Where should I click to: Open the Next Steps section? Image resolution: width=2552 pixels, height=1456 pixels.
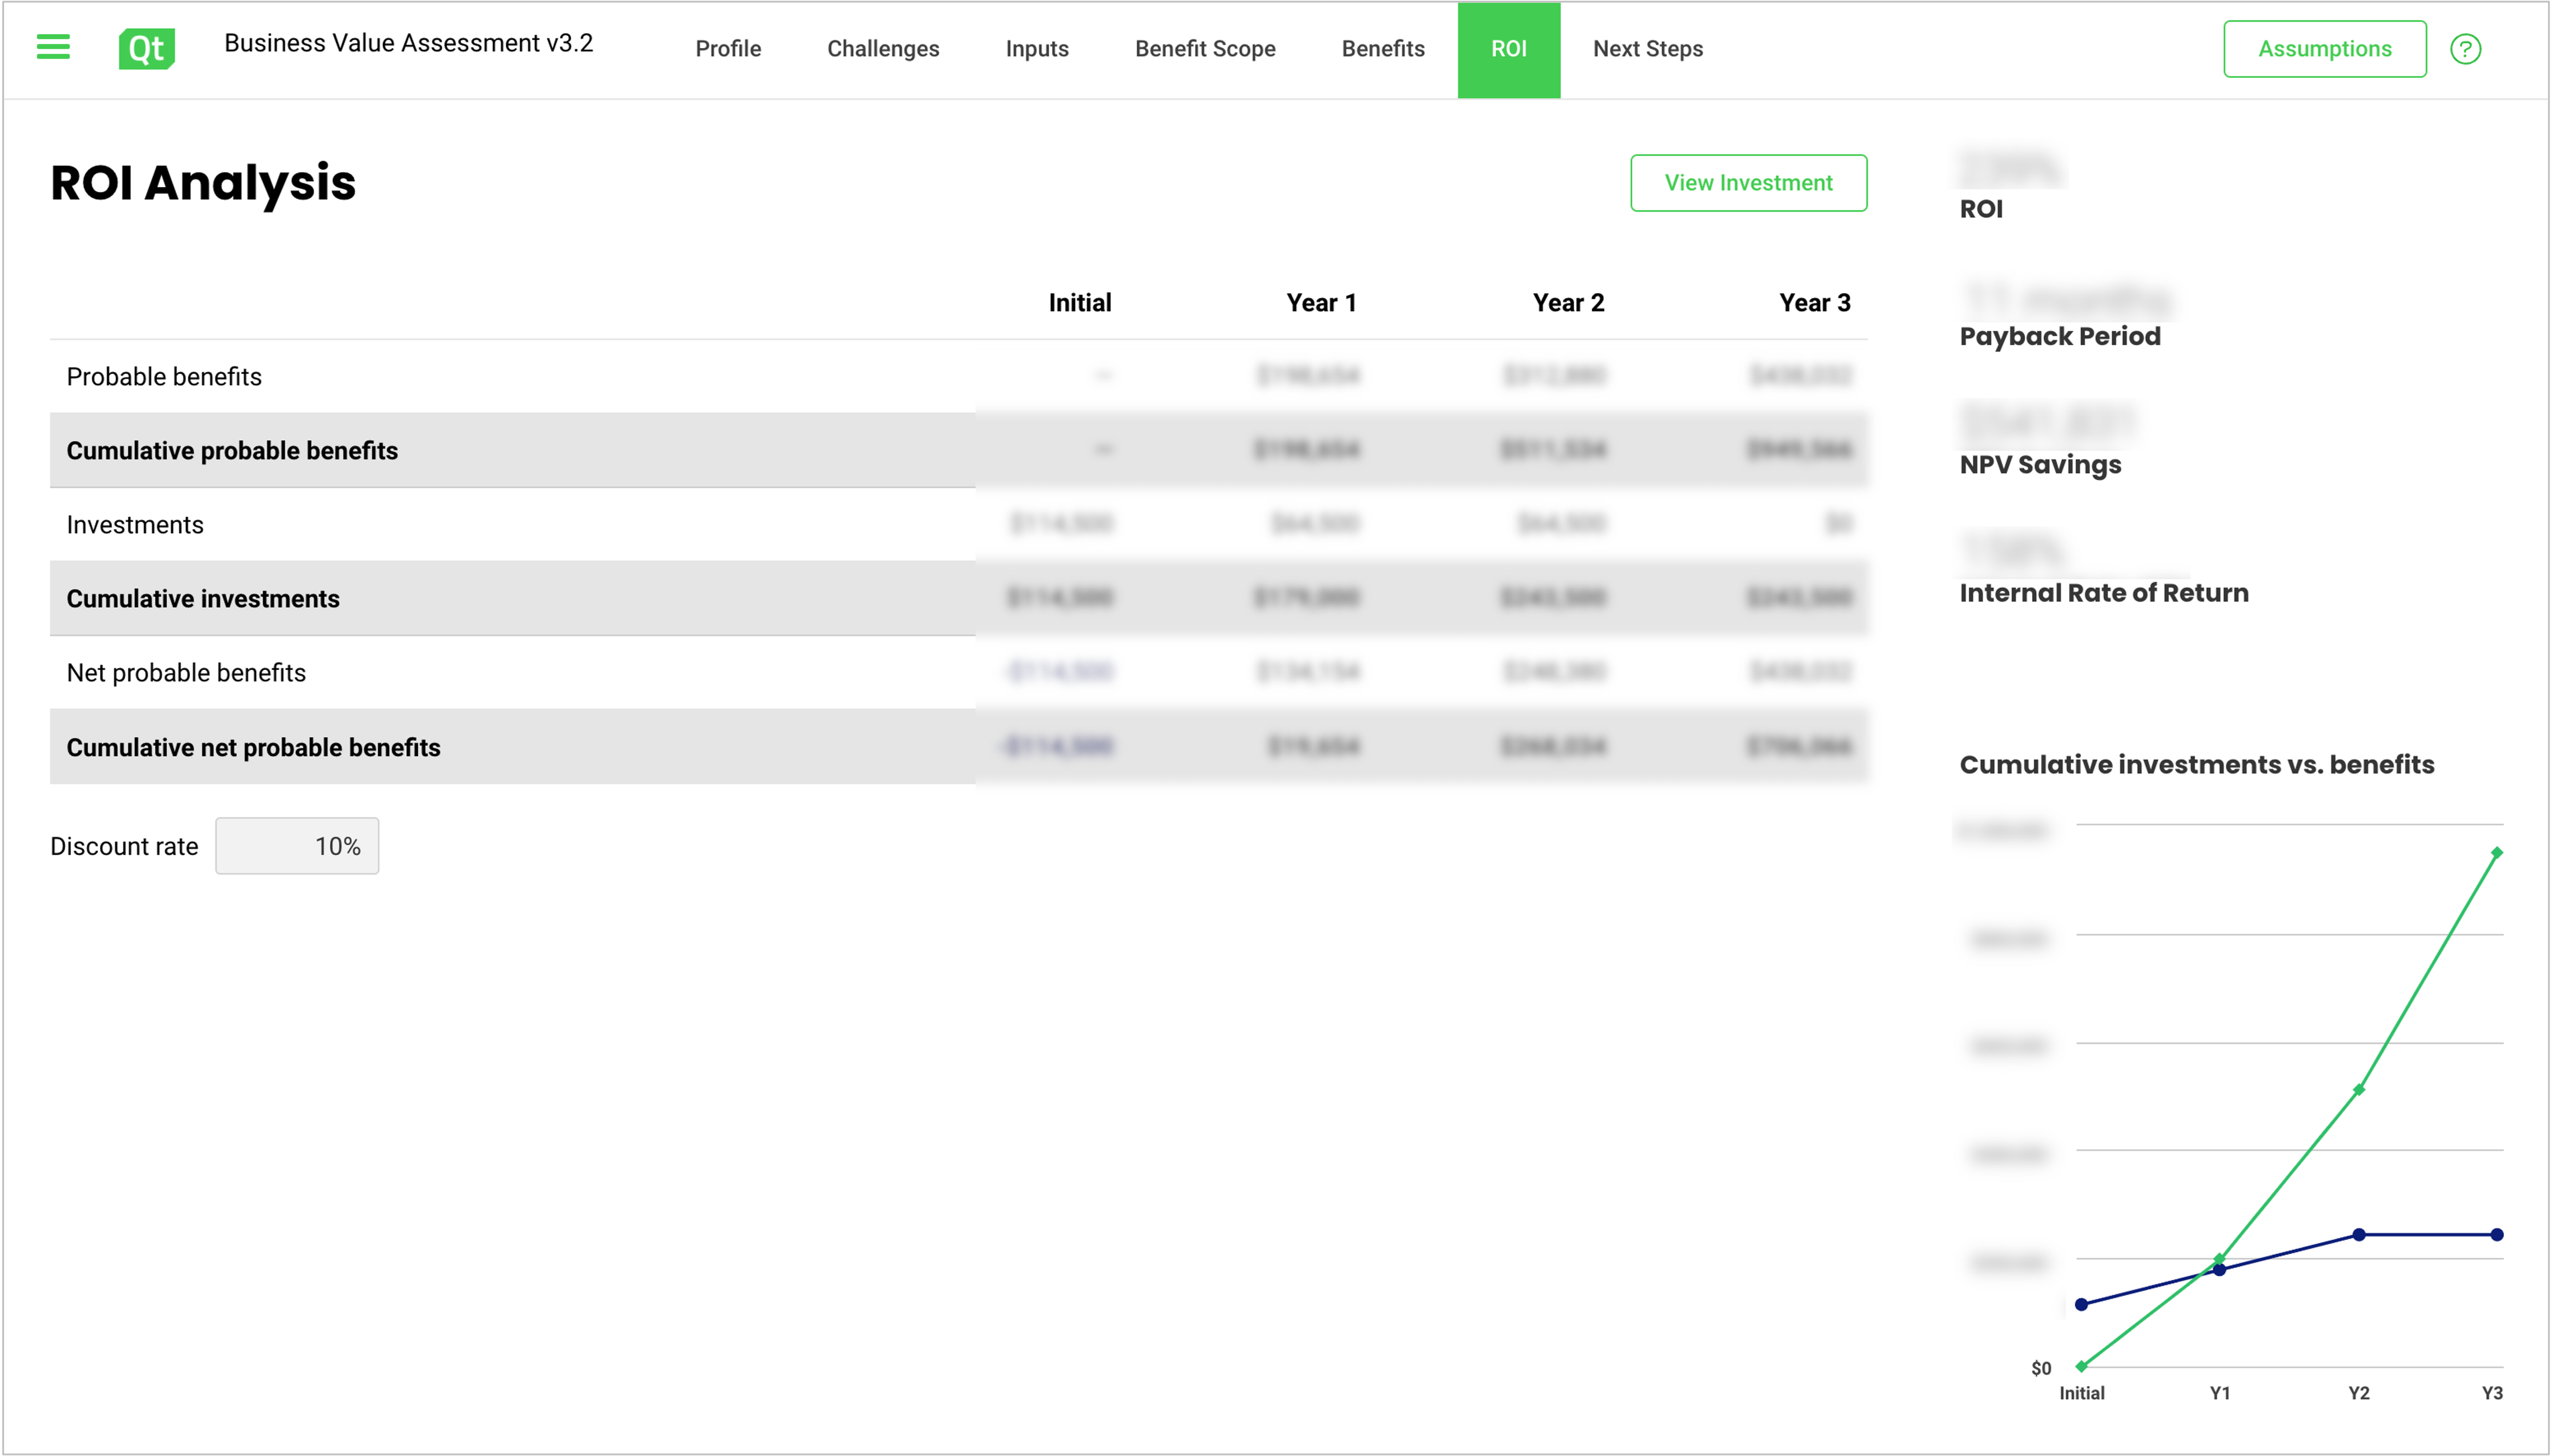click(x=1647, y=48)
